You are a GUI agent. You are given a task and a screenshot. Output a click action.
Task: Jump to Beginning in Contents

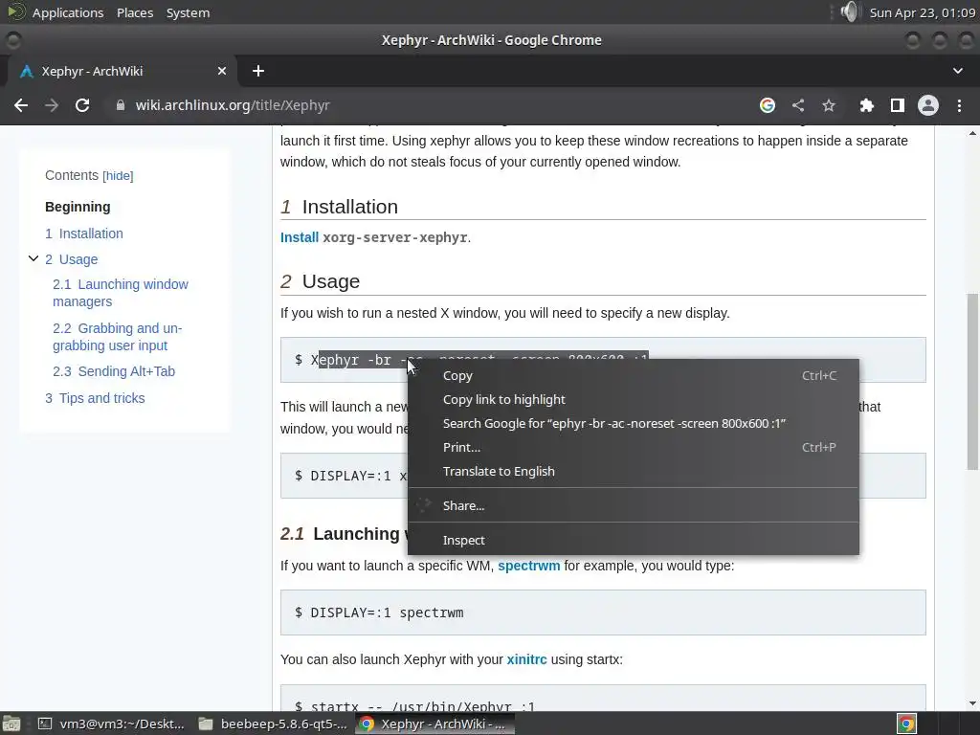point(78,207)
